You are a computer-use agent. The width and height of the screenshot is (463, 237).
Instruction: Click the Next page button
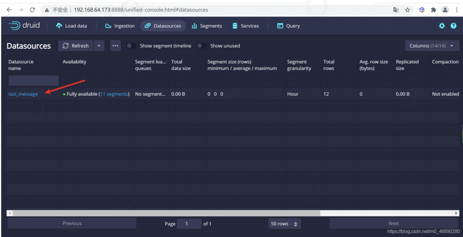pos(394,223)
